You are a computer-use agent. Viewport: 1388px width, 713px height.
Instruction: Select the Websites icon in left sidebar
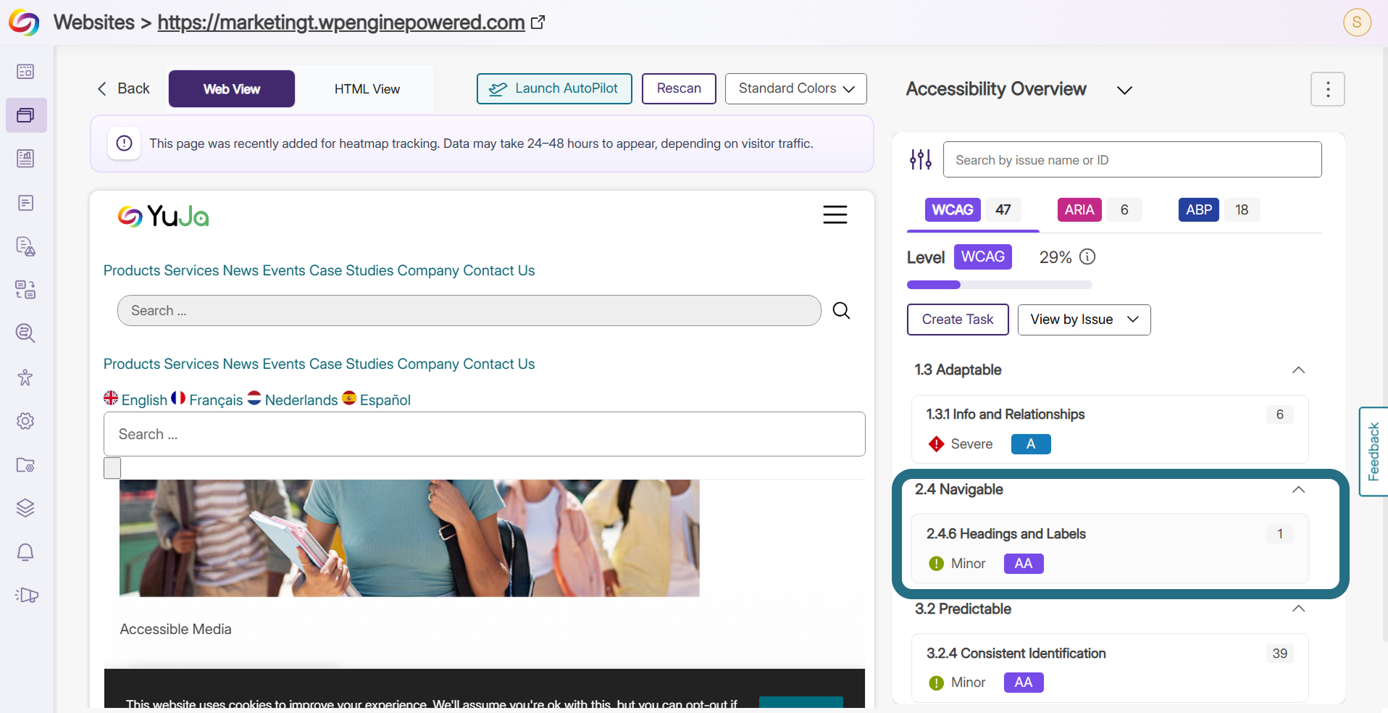(25, 115)
